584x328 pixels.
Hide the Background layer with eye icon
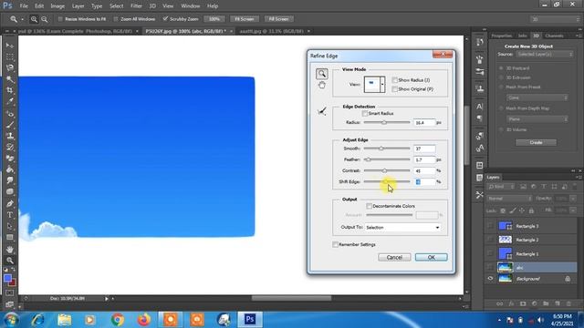[x=490, y=279]
